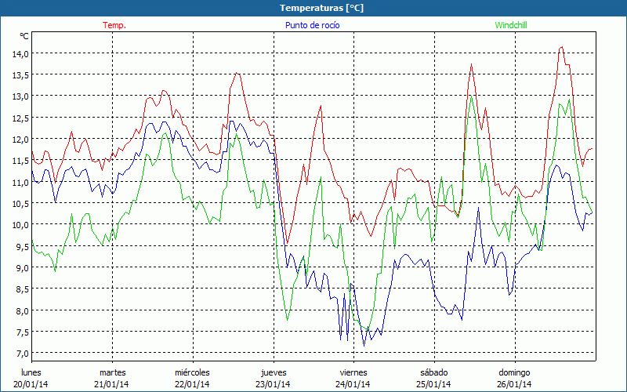Image resolution: width=627 pixels, height=392 pixels.
Task: Click the Temperaturas [°C] chart title
Action: [x=313, y=8]
